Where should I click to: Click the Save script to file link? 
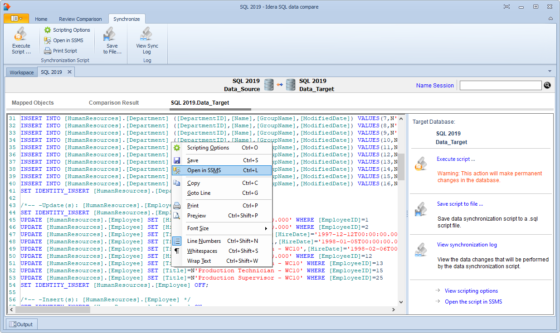click(460, 204)
